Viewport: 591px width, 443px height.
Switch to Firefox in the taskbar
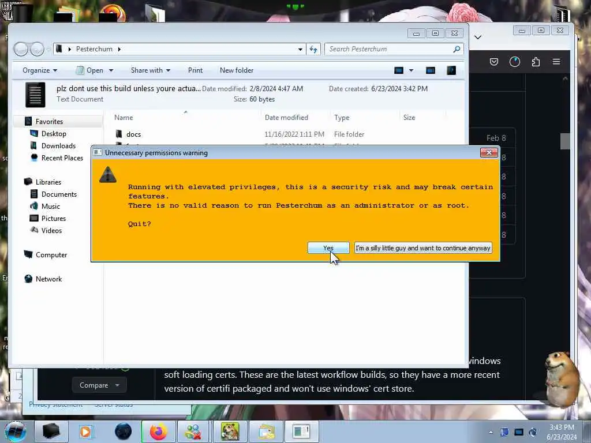pos(158,431)
